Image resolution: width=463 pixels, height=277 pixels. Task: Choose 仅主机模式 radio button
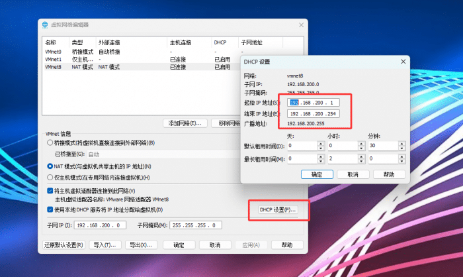50,177
